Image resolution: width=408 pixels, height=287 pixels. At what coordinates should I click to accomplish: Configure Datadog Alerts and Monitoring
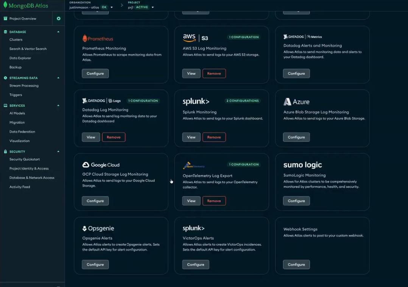pyautogui.click(x=296, y=73)
